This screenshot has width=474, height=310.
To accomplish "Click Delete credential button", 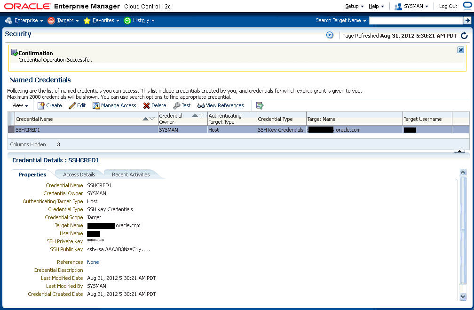I will 155,105.
